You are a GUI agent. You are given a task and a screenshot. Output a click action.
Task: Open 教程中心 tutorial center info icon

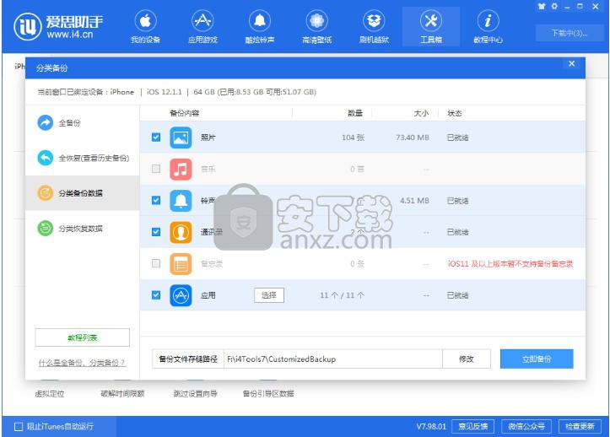coord(488,21)
